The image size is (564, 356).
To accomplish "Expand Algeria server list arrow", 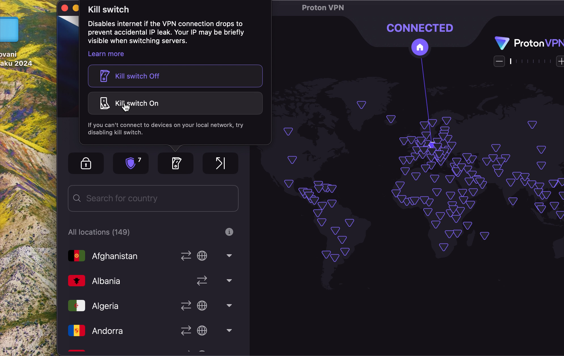I will (229, 306).
